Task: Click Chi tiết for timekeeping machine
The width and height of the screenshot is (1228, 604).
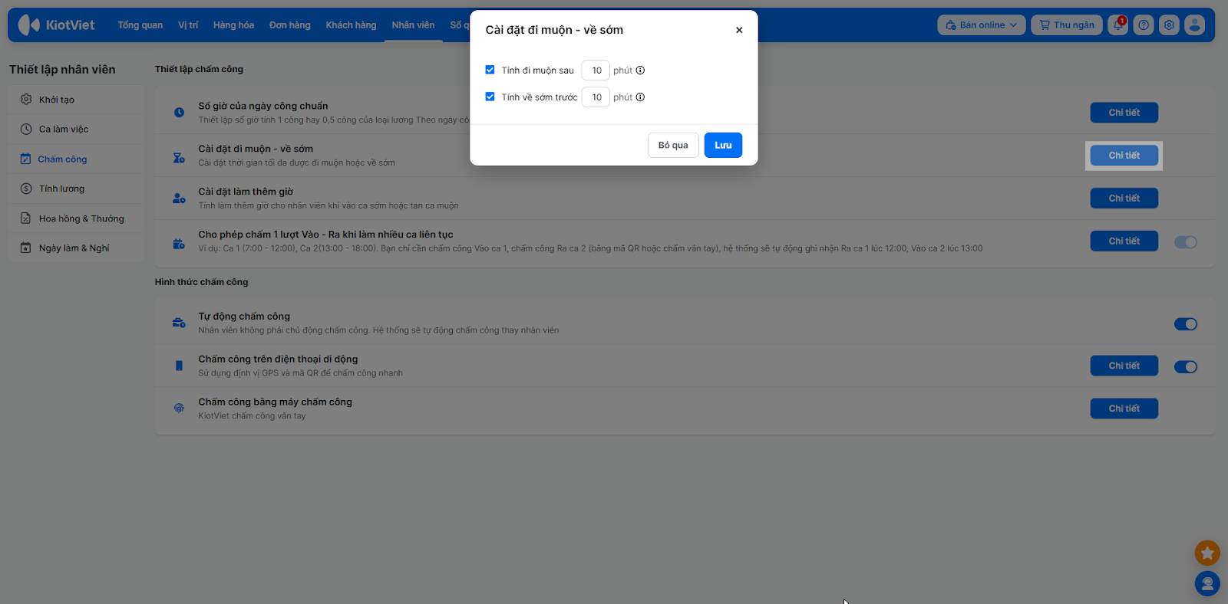Action: coord(1124,409)
